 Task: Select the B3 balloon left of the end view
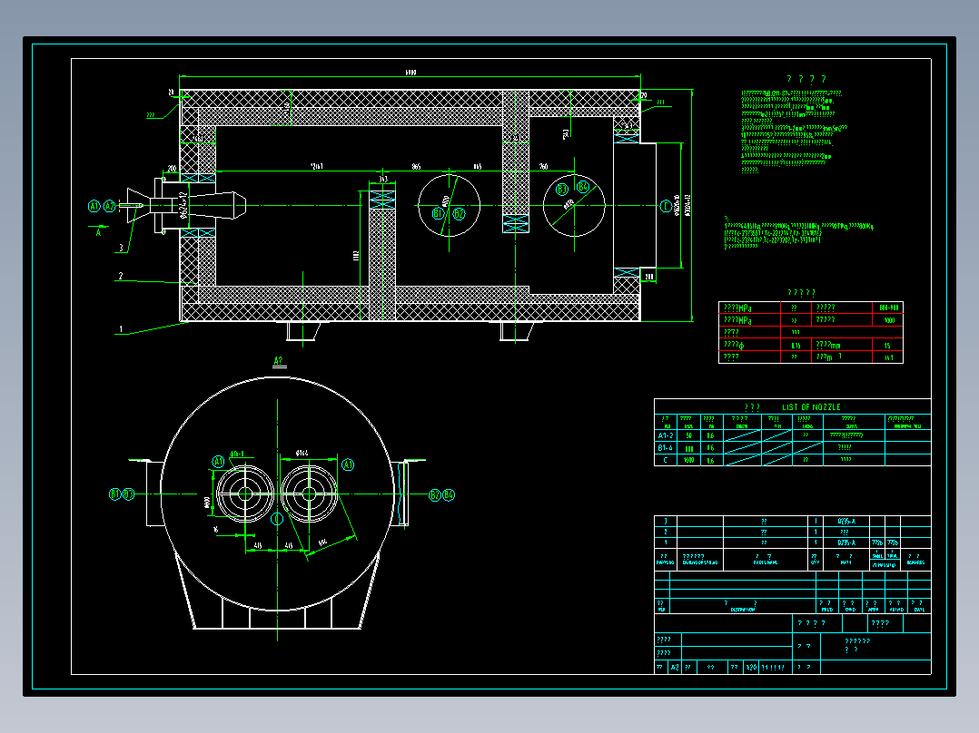pos(129,494)
